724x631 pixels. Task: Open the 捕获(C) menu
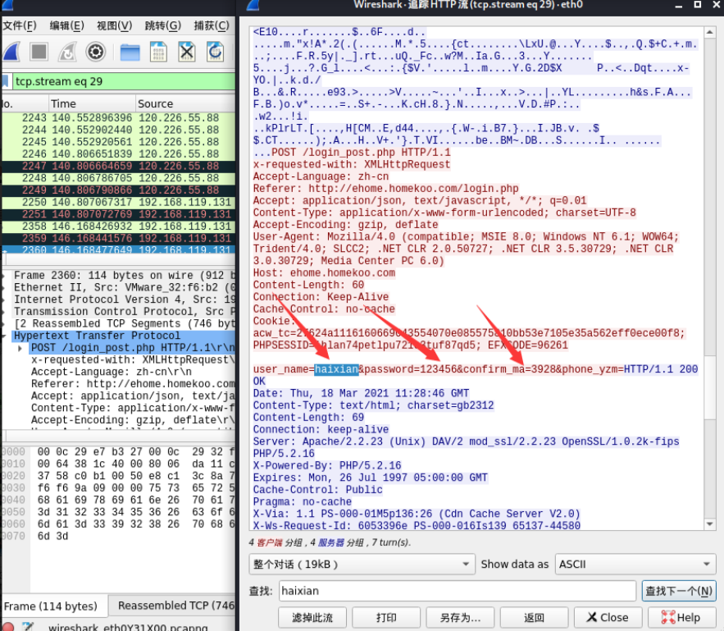[212, 25]
